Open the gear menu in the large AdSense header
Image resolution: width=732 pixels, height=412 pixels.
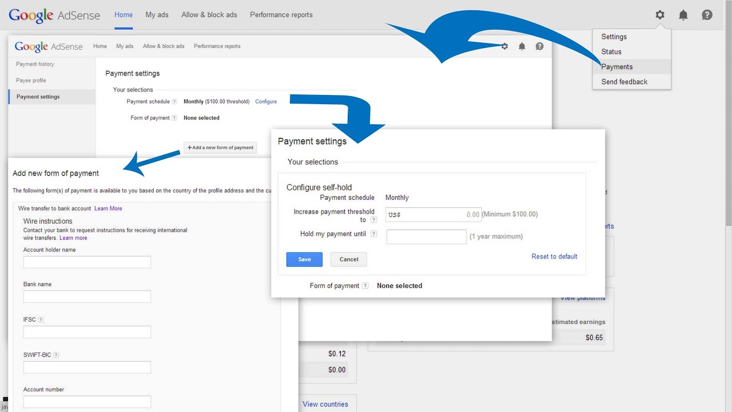click(x=660, y=15)
